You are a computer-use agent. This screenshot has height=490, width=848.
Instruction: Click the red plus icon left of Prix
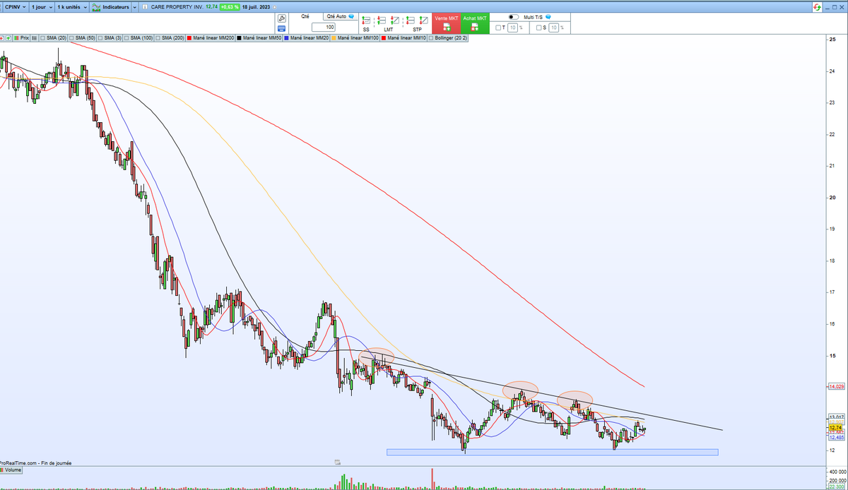pyautogui.click(x=2, y=38)
